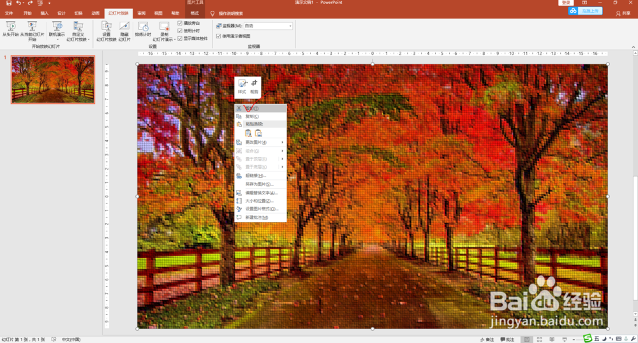
Task: Switch to Animations (动画) tab
Action: (96, 13)
